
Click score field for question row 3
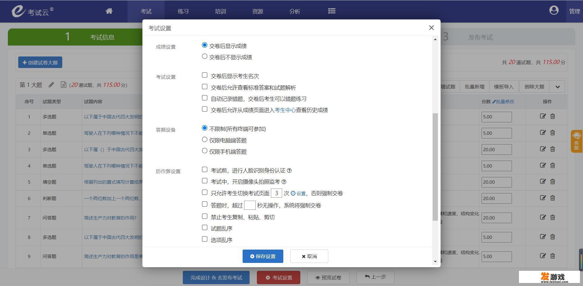click(x=496, y=149)
